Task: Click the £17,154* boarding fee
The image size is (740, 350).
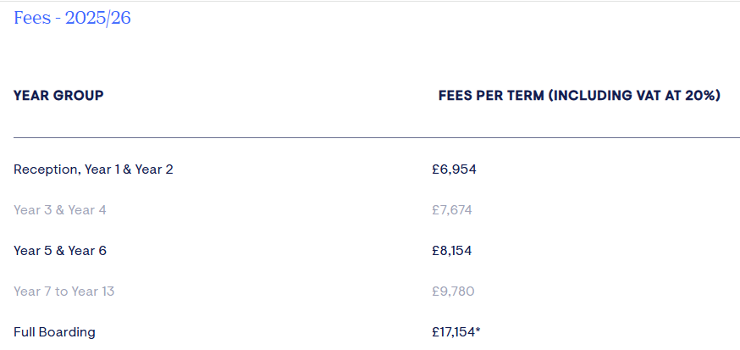Action: point(456,332)
